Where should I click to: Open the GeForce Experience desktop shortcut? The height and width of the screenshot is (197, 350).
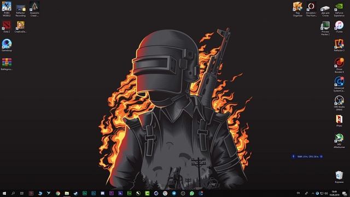pyautogui.click(x=339, y=10)
